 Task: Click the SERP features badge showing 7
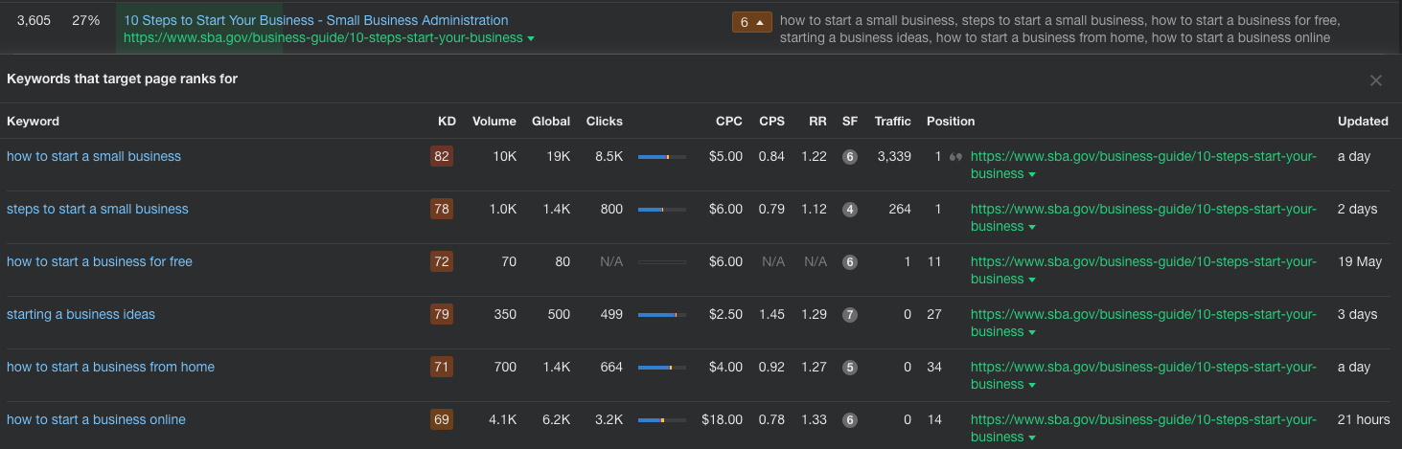tap(849, 315)
